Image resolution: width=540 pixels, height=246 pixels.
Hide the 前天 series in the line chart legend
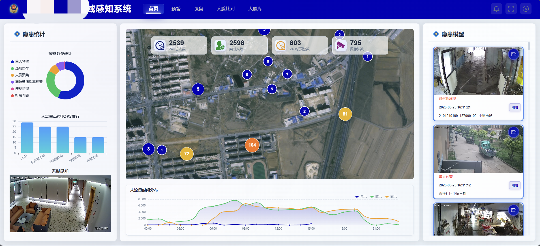[391, 197]
